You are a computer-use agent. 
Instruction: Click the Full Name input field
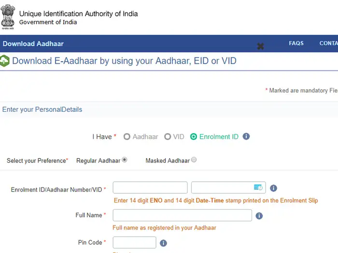pos(182,215)
